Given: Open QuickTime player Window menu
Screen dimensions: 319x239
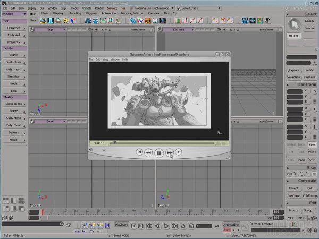Looking at the screenshot, I should (115, 59).
